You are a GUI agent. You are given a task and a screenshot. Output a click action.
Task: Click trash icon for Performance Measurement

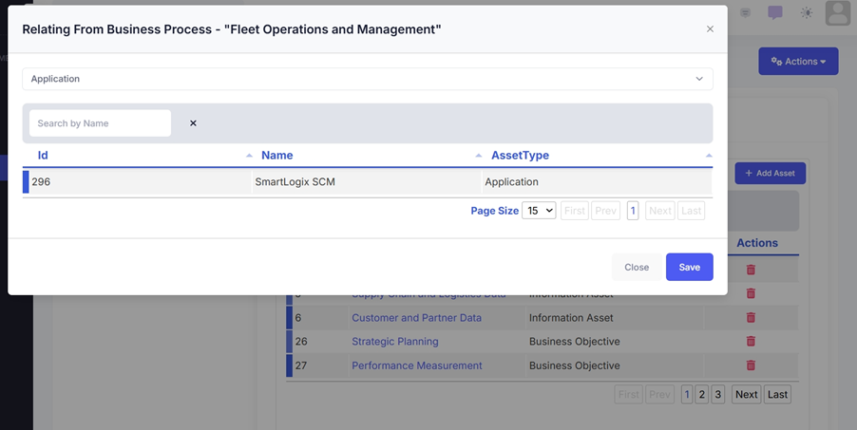[x=751, y=365]
